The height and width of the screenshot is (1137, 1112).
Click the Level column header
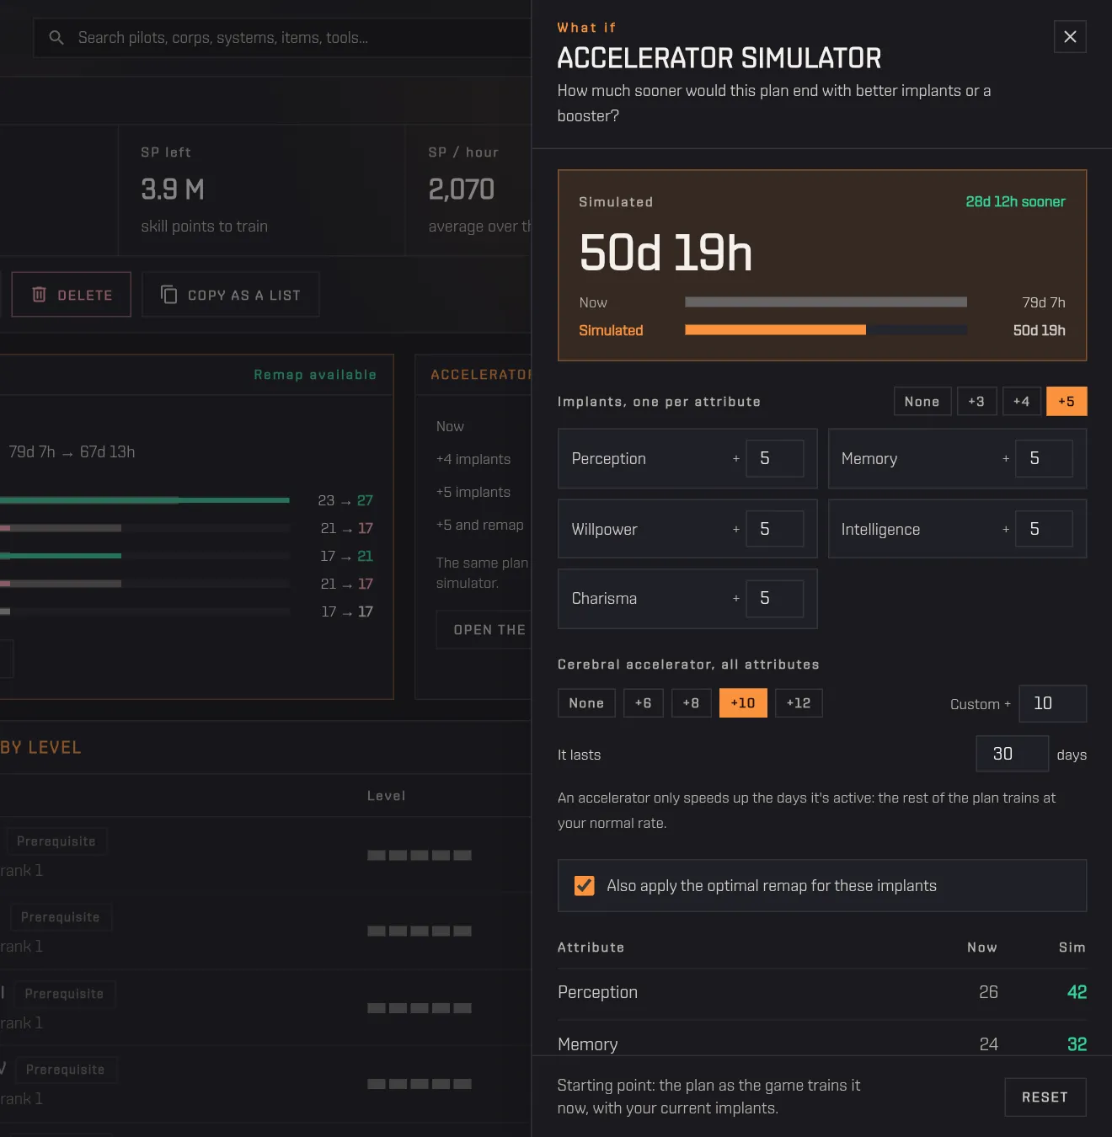[387, 796]
